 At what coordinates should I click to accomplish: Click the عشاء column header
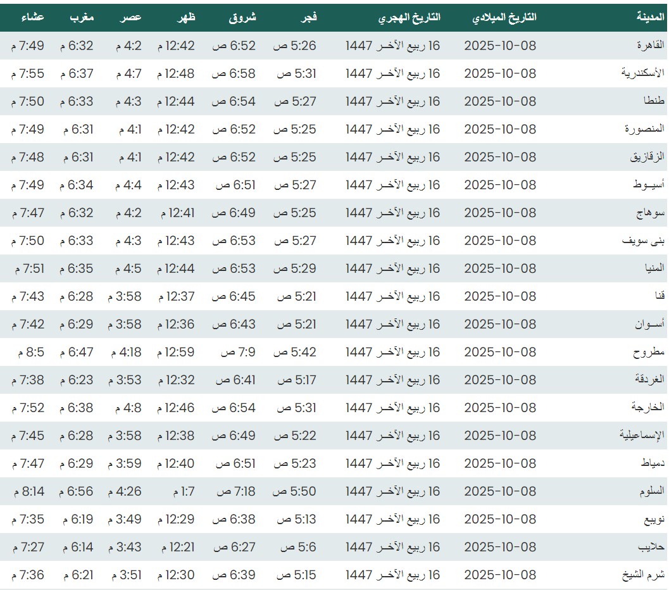click(32, 18)
